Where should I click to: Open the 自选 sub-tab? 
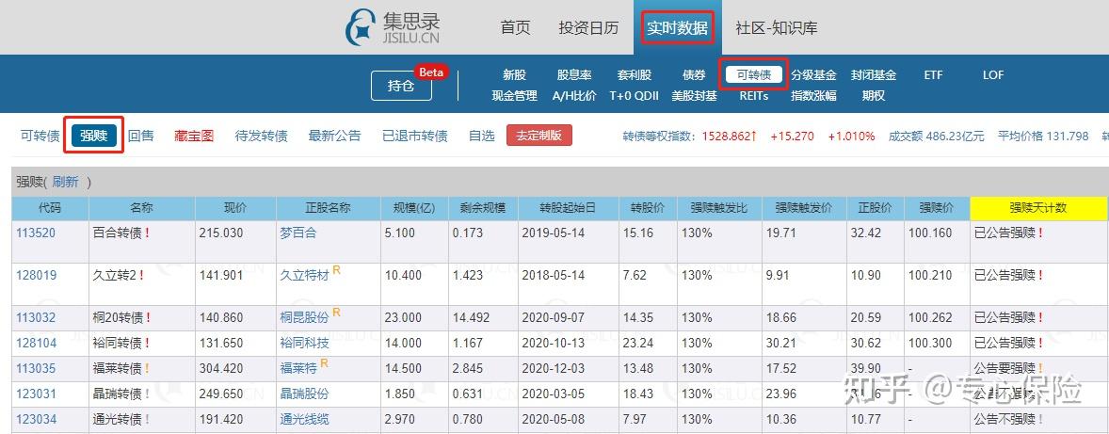pyautogui.click(x=482, y=136)
